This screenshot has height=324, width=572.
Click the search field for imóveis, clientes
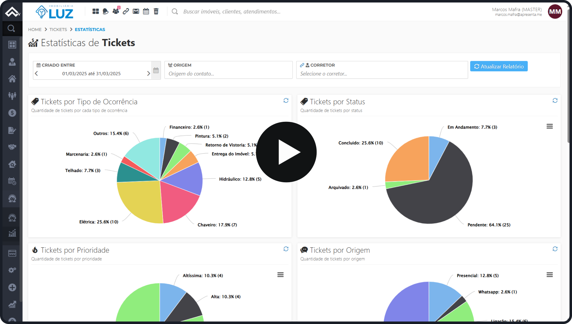pyautogui.click(x=232, y=12)
